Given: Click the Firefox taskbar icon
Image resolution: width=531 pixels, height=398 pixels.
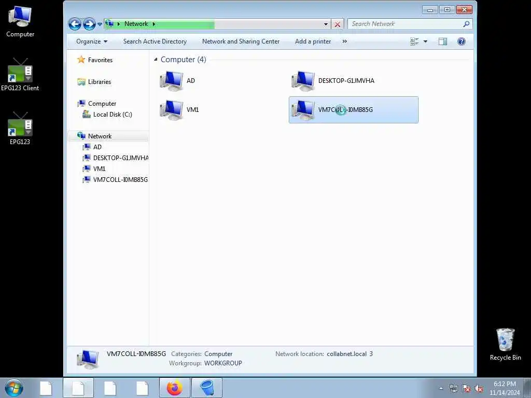Looking at the screenshot, I should (175, 388).
